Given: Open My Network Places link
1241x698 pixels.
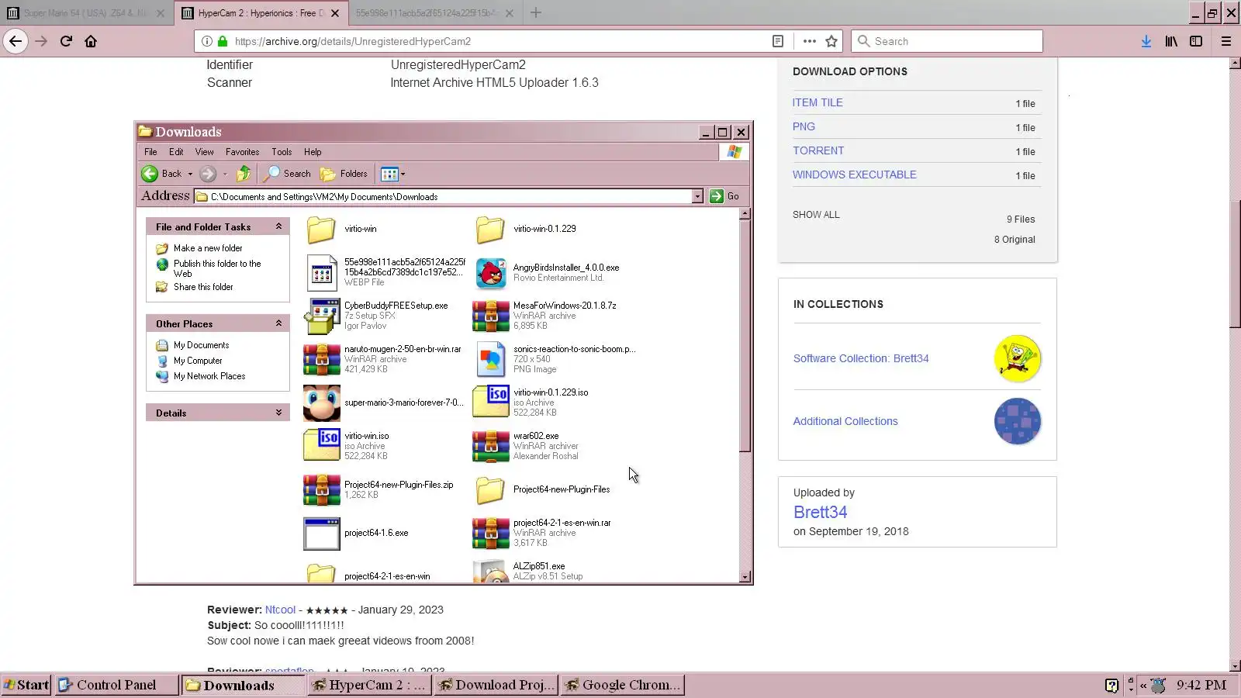Looking at the screenshot, I should (209, 376).
